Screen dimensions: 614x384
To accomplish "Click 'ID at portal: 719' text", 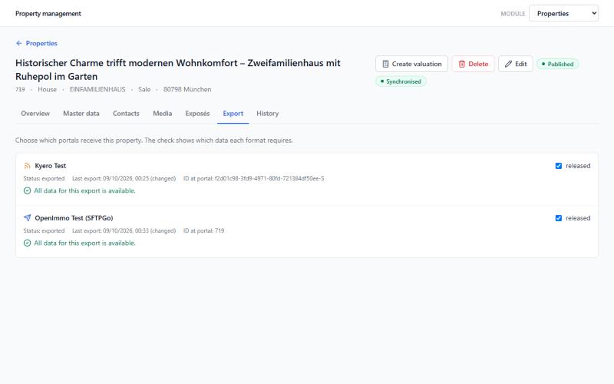I will tap(204, 230).
